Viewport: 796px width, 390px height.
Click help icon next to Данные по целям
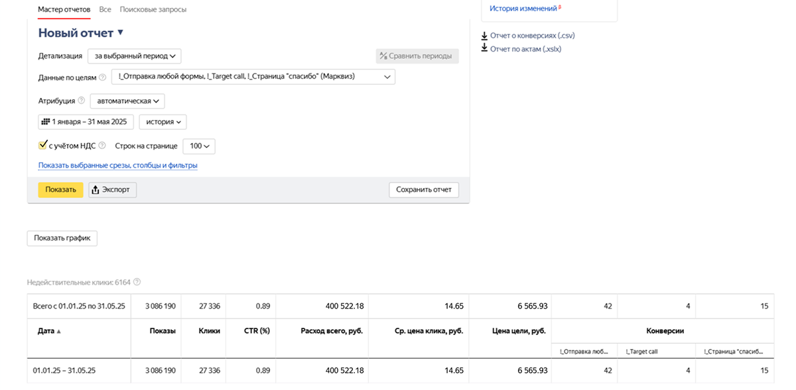pos(102,77)
